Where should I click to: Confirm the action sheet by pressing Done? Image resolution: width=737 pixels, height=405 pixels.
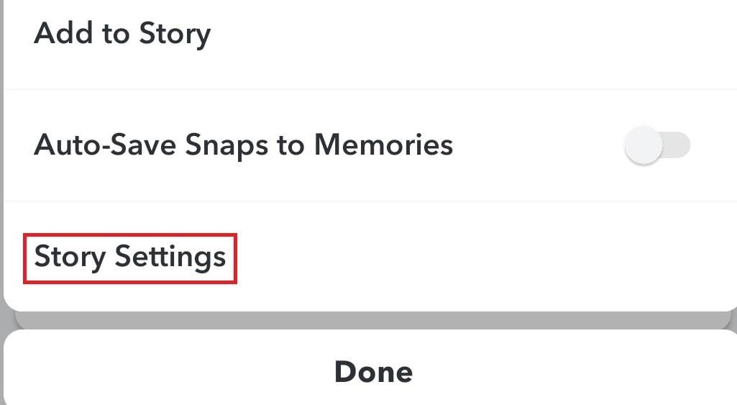coord(373,371)
